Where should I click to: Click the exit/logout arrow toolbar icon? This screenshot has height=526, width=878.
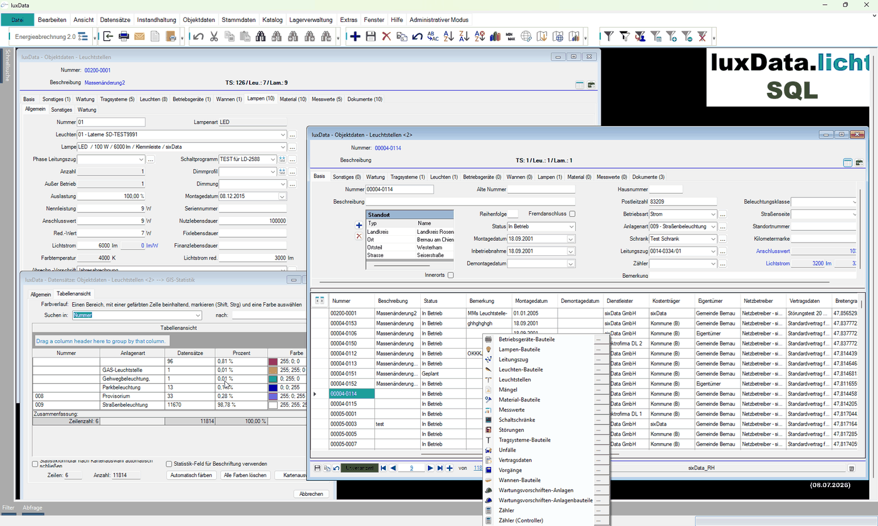tap(108, 36)
